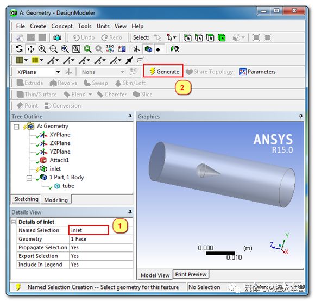
Task: Click the Look At Face icon
Action: coord(175,49)
